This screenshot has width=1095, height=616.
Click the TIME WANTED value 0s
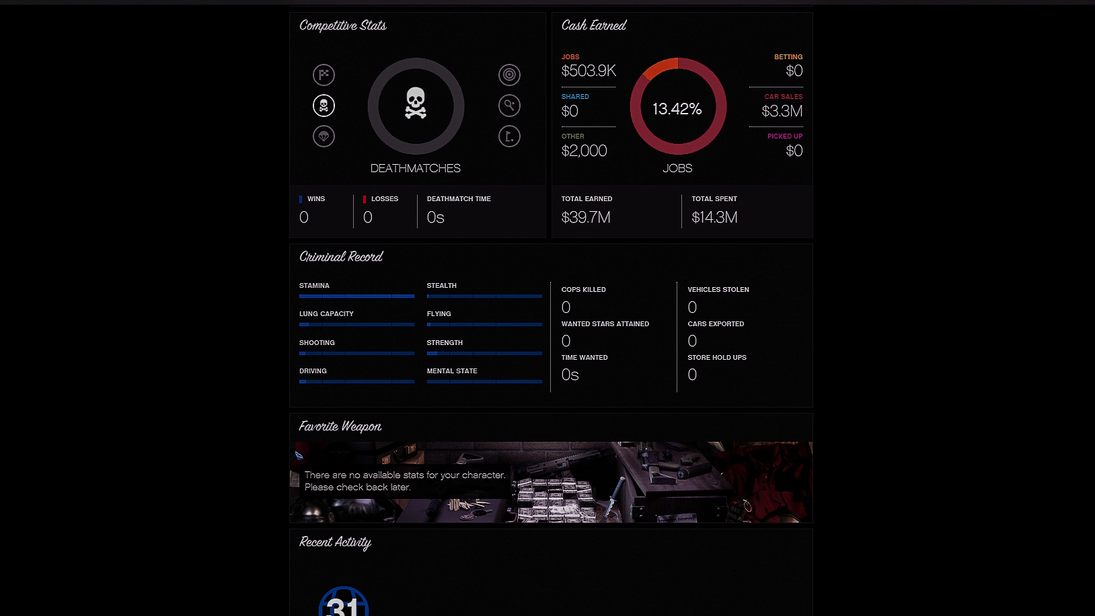570,375
